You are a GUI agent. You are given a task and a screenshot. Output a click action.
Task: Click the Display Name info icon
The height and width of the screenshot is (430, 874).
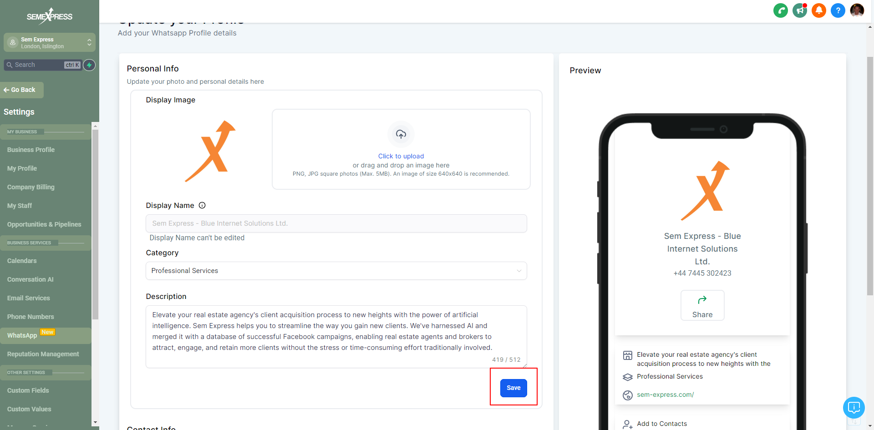coord(202,205)
